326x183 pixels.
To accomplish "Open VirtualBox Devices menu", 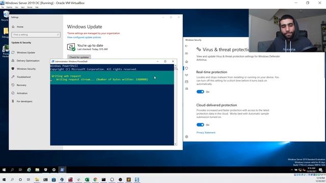I will (30, 7).
